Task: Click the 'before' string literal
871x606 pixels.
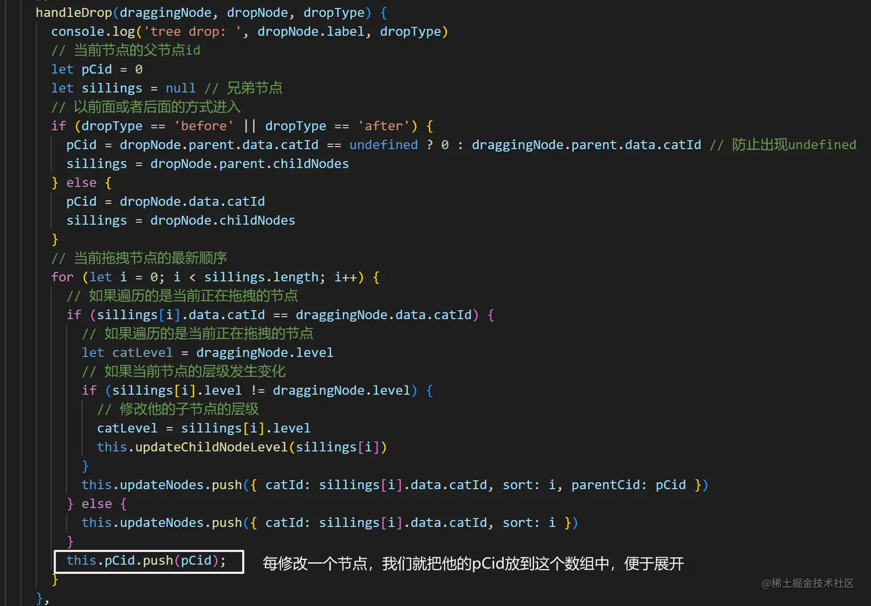Action: (203, 126)
